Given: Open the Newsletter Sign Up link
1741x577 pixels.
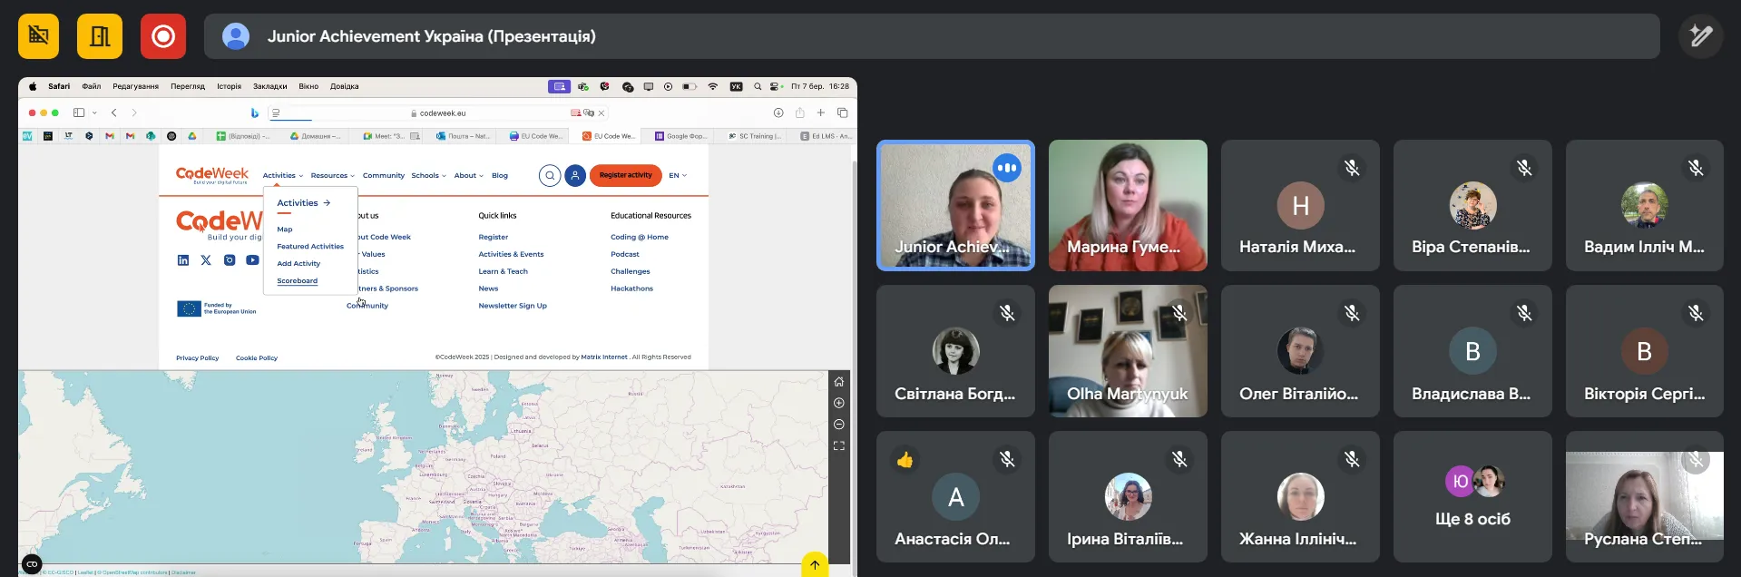Looking at the screenshot, I should click(513, 306).
